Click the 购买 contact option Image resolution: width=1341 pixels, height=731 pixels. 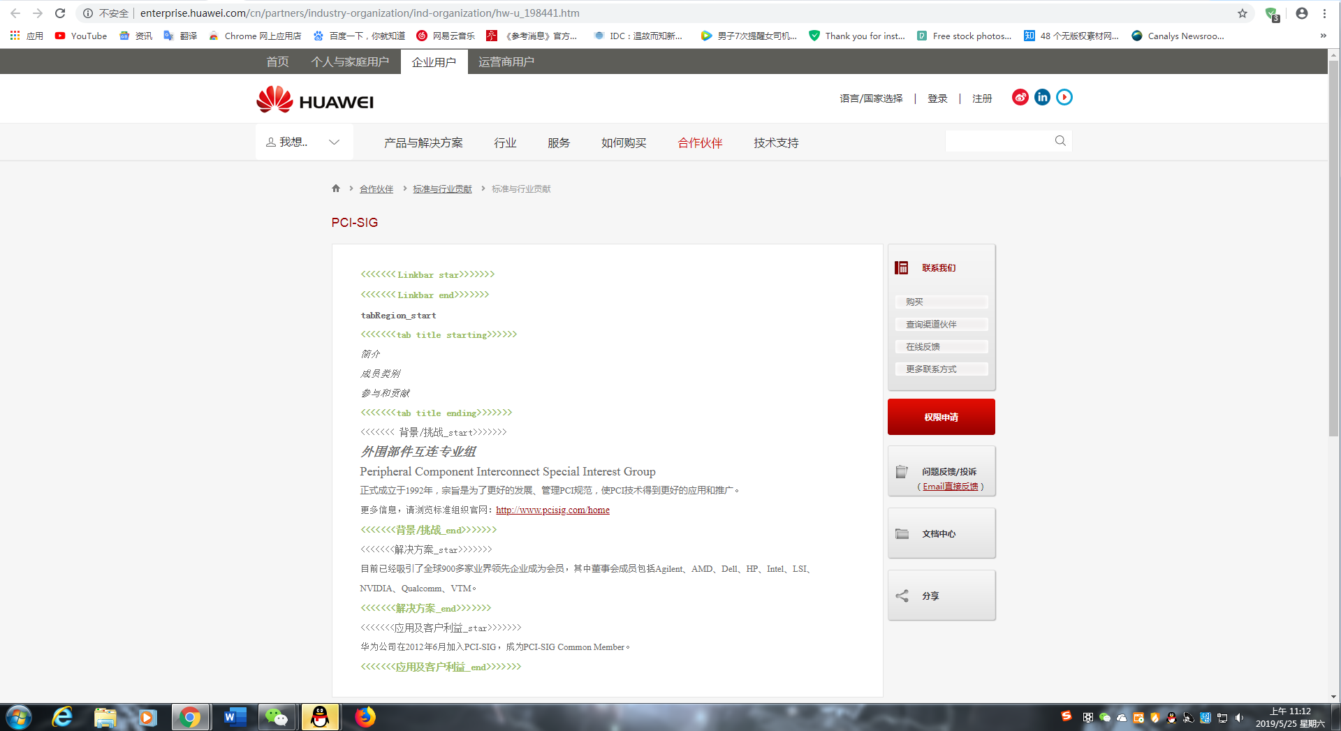pyautogui.click(x=941, y=302)
